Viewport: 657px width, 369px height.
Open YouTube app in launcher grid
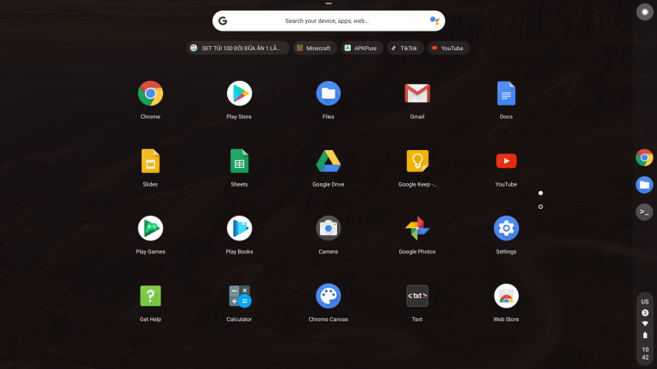(x=506, y=161)
